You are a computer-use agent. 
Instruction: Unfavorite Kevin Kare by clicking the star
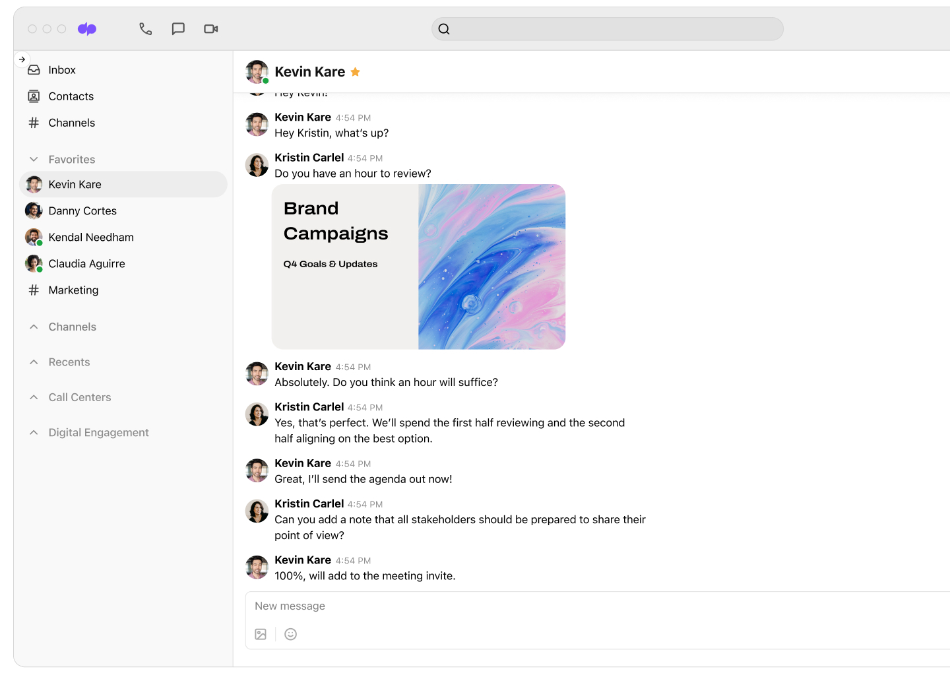point(356,71)
